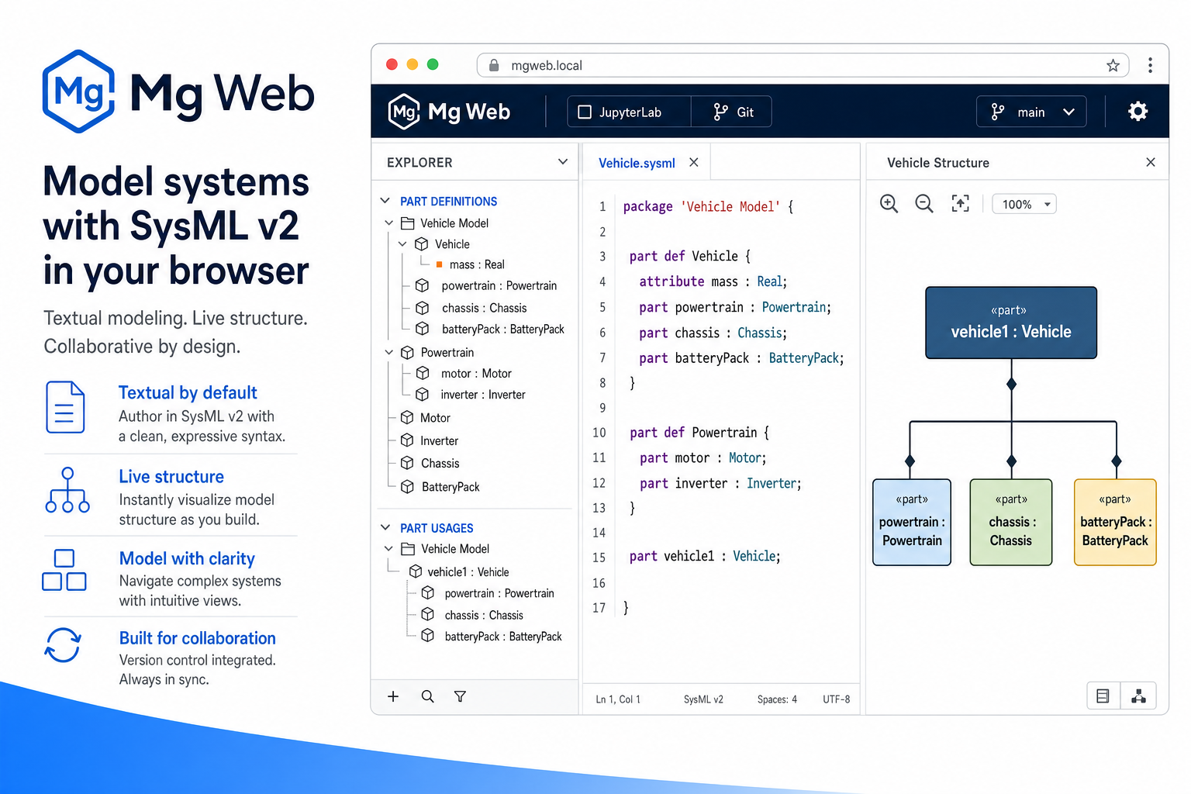The width and height of the screenshot is (1191, 794).
Task: Click the zoom out magnifier icon
Action: coord(924,204)
